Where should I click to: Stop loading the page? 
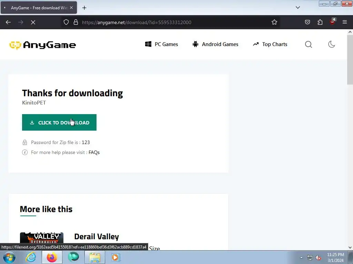click(33, 22)
